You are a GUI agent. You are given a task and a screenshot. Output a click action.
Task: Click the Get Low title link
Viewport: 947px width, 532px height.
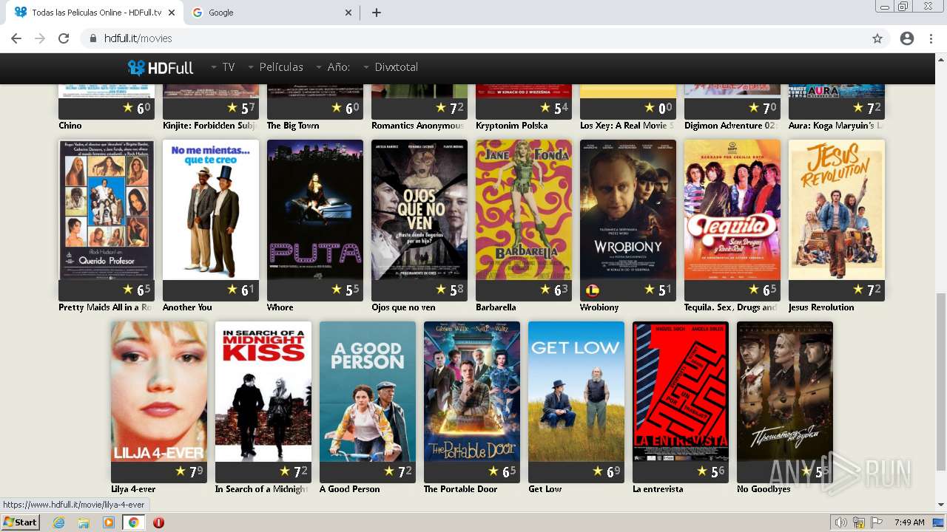coord(545,489)
